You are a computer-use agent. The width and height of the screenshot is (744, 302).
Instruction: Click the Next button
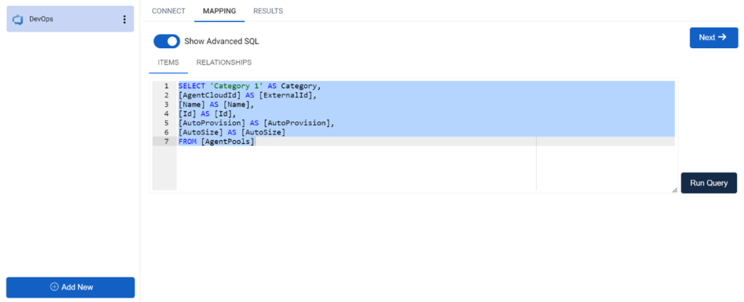713,38
